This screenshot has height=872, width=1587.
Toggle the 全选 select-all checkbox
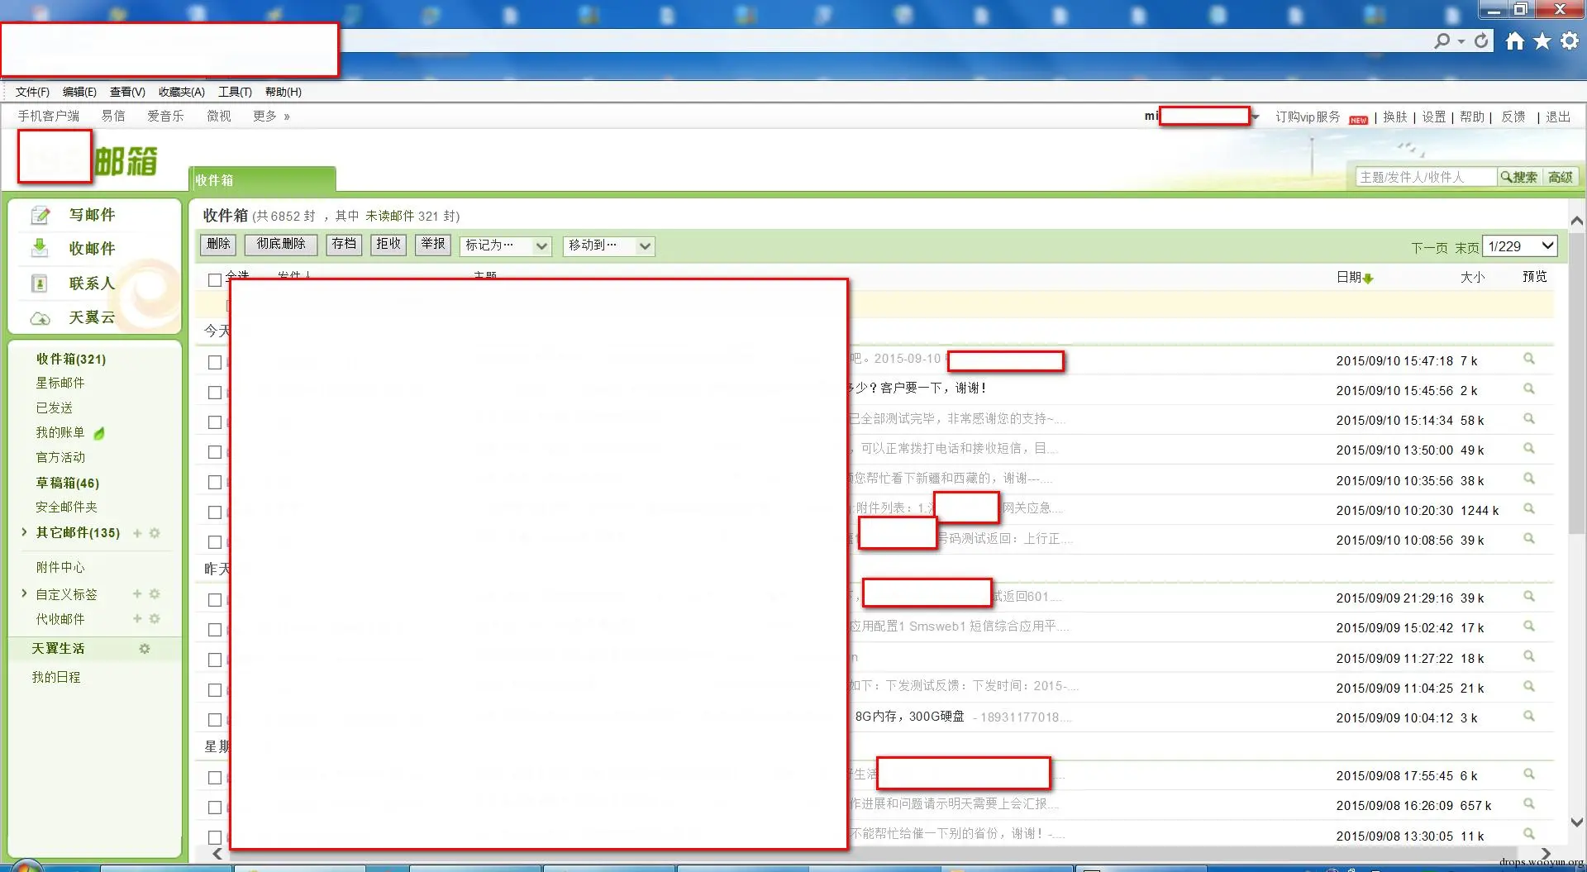pyautogui.click(x=214, y=279)
